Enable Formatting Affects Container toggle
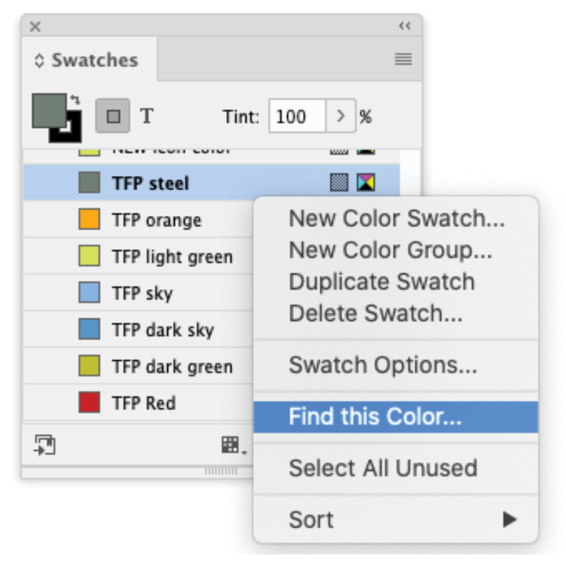 point(112,115)
